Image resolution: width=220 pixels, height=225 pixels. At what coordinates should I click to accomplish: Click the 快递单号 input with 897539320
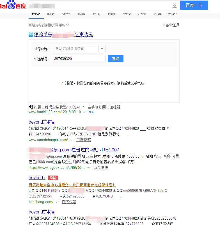click(x=79, y=59)
